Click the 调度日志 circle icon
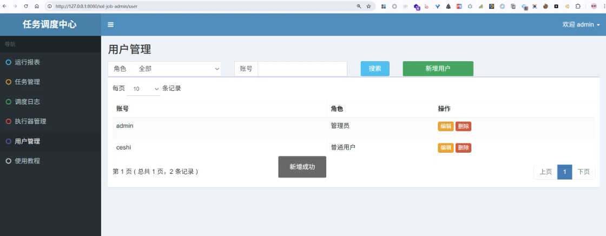The image size is (606, 236). [x=8, y=102]
